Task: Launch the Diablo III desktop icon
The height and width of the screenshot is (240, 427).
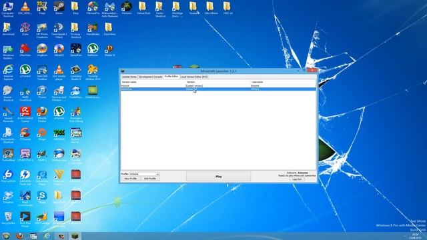Action: 109,50
